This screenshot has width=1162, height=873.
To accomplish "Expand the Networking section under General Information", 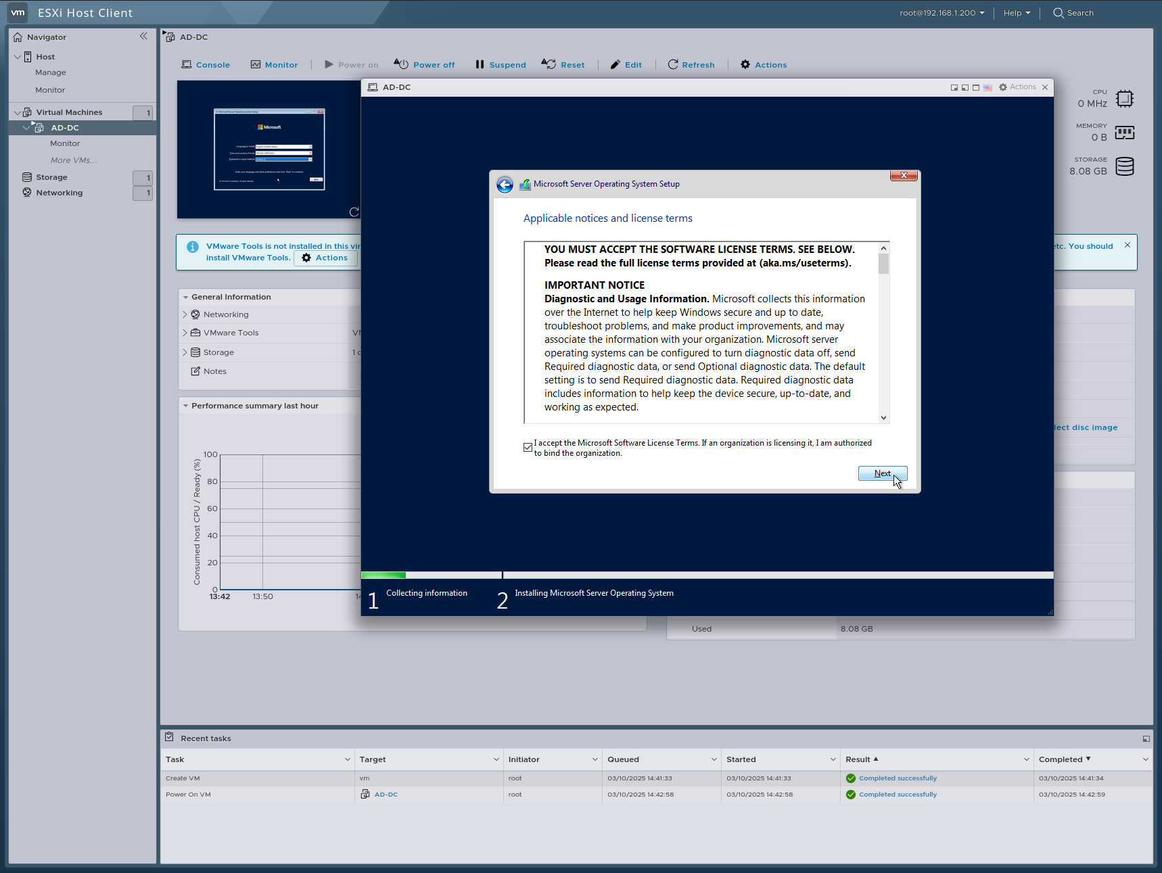I will 185,314.
